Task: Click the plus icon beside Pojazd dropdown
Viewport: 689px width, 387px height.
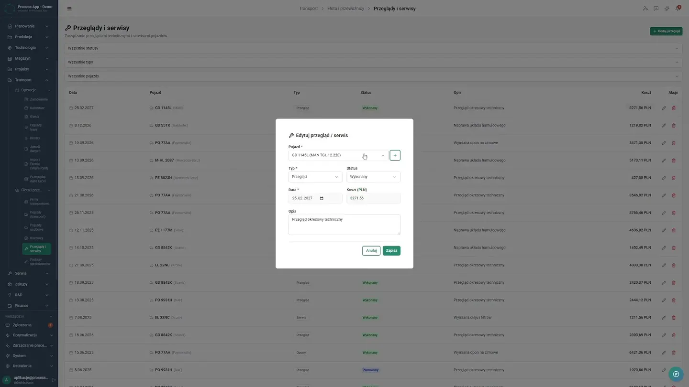Action: (x=395, y=155)
